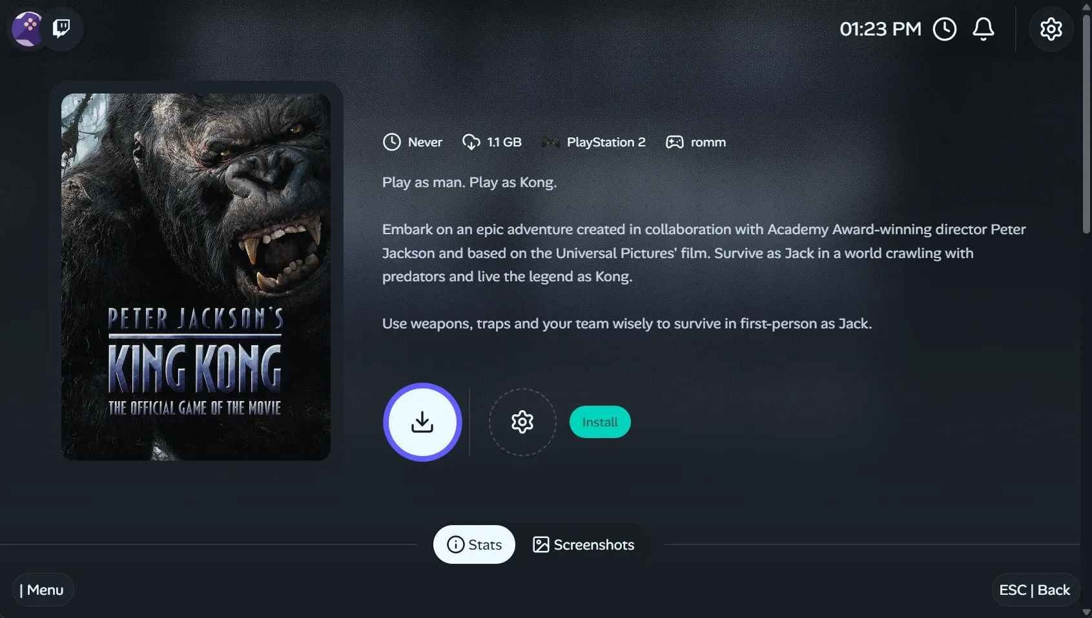Click the vertical scrollbar thumb
The width and height of the screenshot is (1092, 618).
click(x=1086, y=123)
